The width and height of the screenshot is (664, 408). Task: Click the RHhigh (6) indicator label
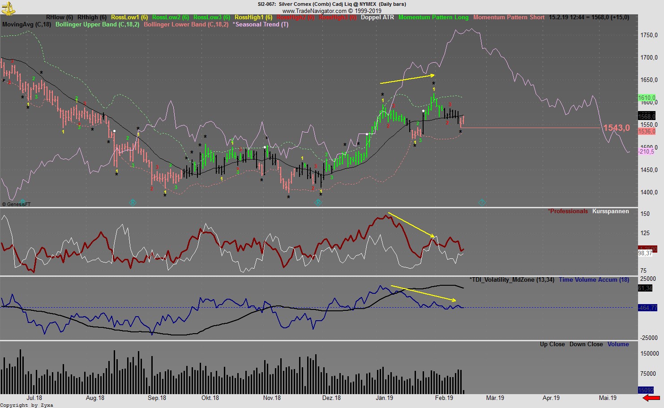pyautogui.click(x=92, y=17)
